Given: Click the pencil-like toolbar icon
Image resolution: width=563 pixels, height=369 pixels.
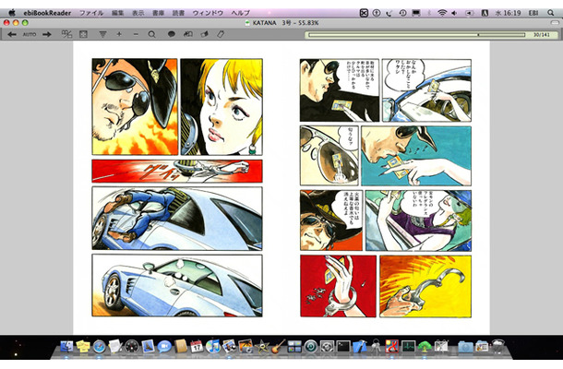Looking at the screenshot, I should [205, 34].
